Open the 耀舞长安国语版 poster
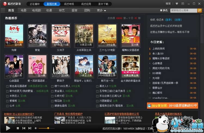 (131, 36)
